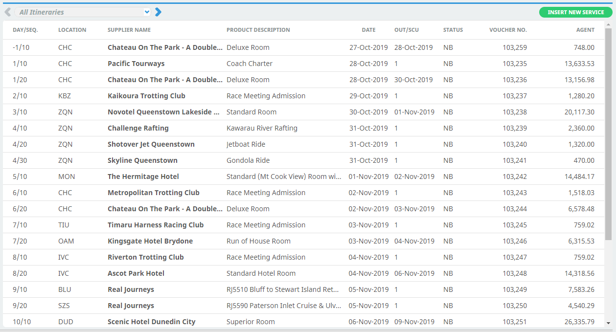Click voucher number 103,238

[515, 112]
